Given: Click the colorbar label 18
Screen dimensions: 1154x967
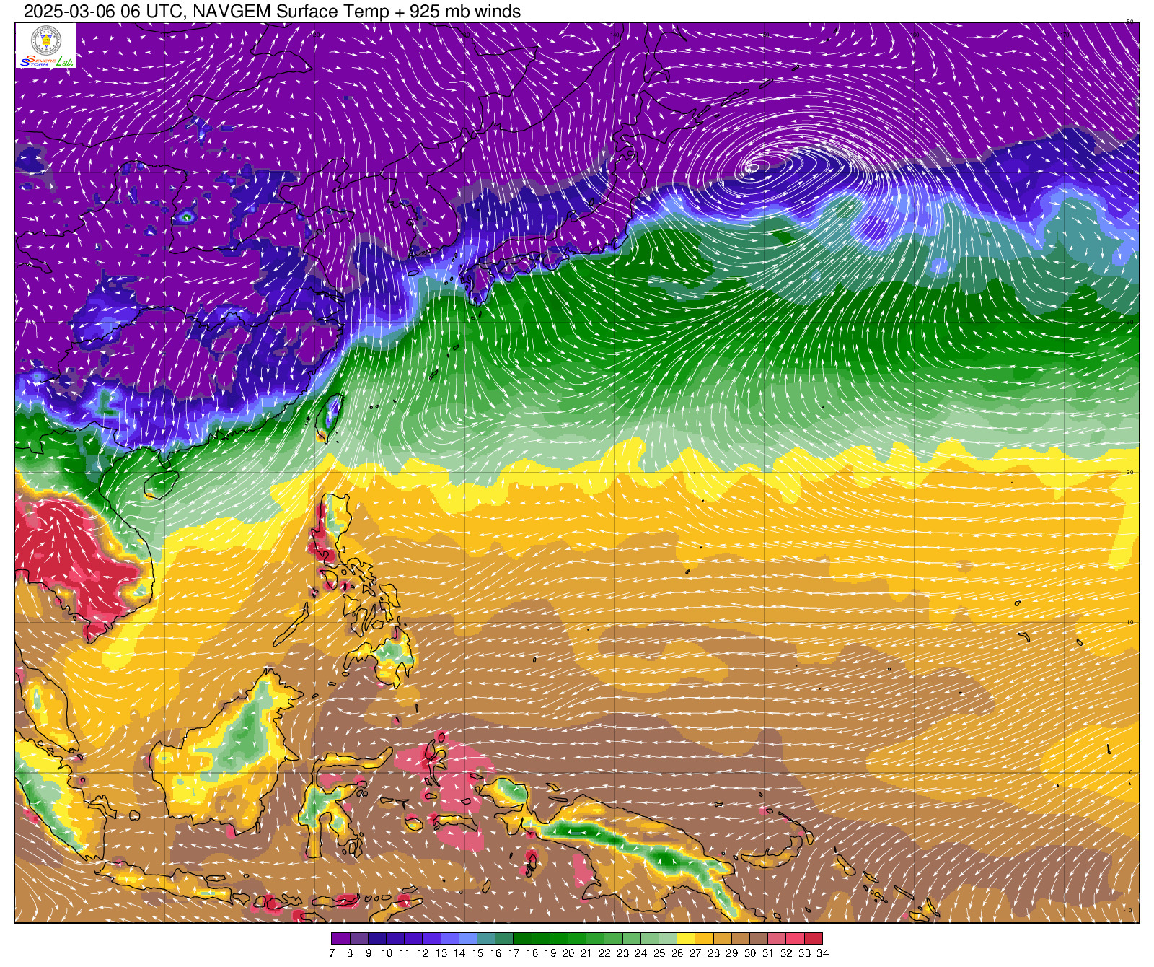Looking at the screenshot, I should [532, 953].
